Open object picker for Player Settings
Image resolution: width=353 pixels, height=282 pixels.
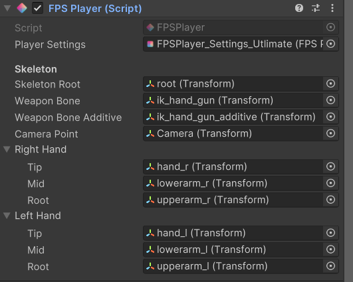click(330, 44)
